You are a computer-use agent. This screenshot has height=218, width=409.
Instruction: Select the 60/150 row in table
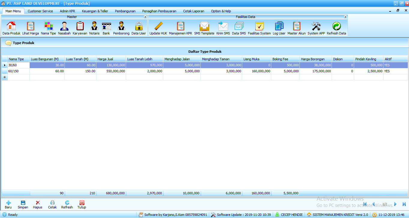point(18,71)
